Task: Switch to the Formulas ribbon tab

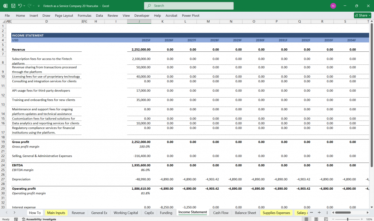Action: [x=84, y=15]
